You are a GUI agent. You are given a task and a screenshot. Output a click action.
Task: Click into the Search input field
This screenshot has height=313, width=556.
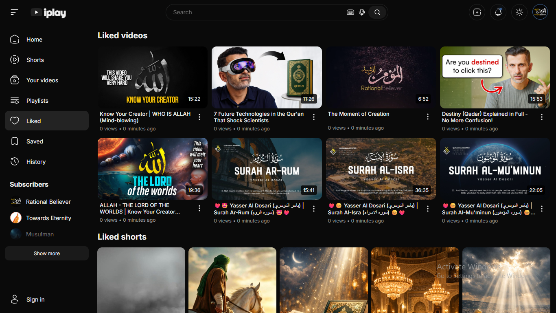256,12
